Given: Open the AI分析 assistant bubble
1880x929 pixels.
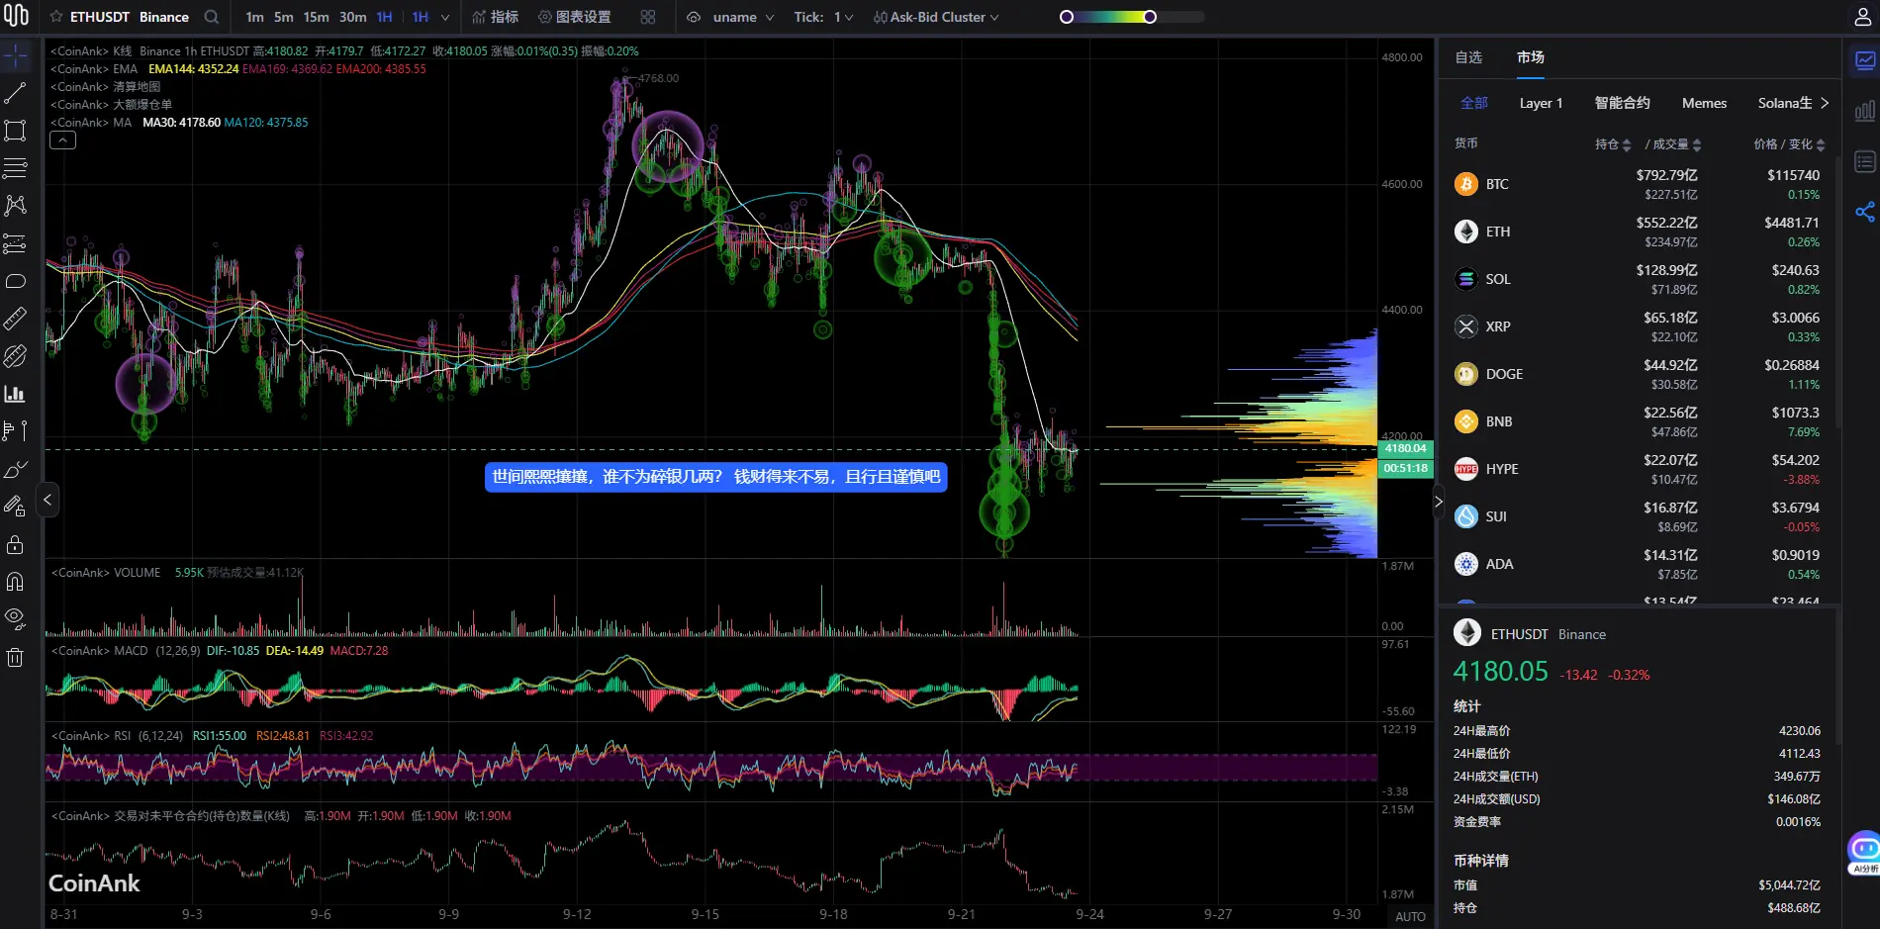Looking at the screenshot, I should pyautogui.click(x=1864, y=852).
